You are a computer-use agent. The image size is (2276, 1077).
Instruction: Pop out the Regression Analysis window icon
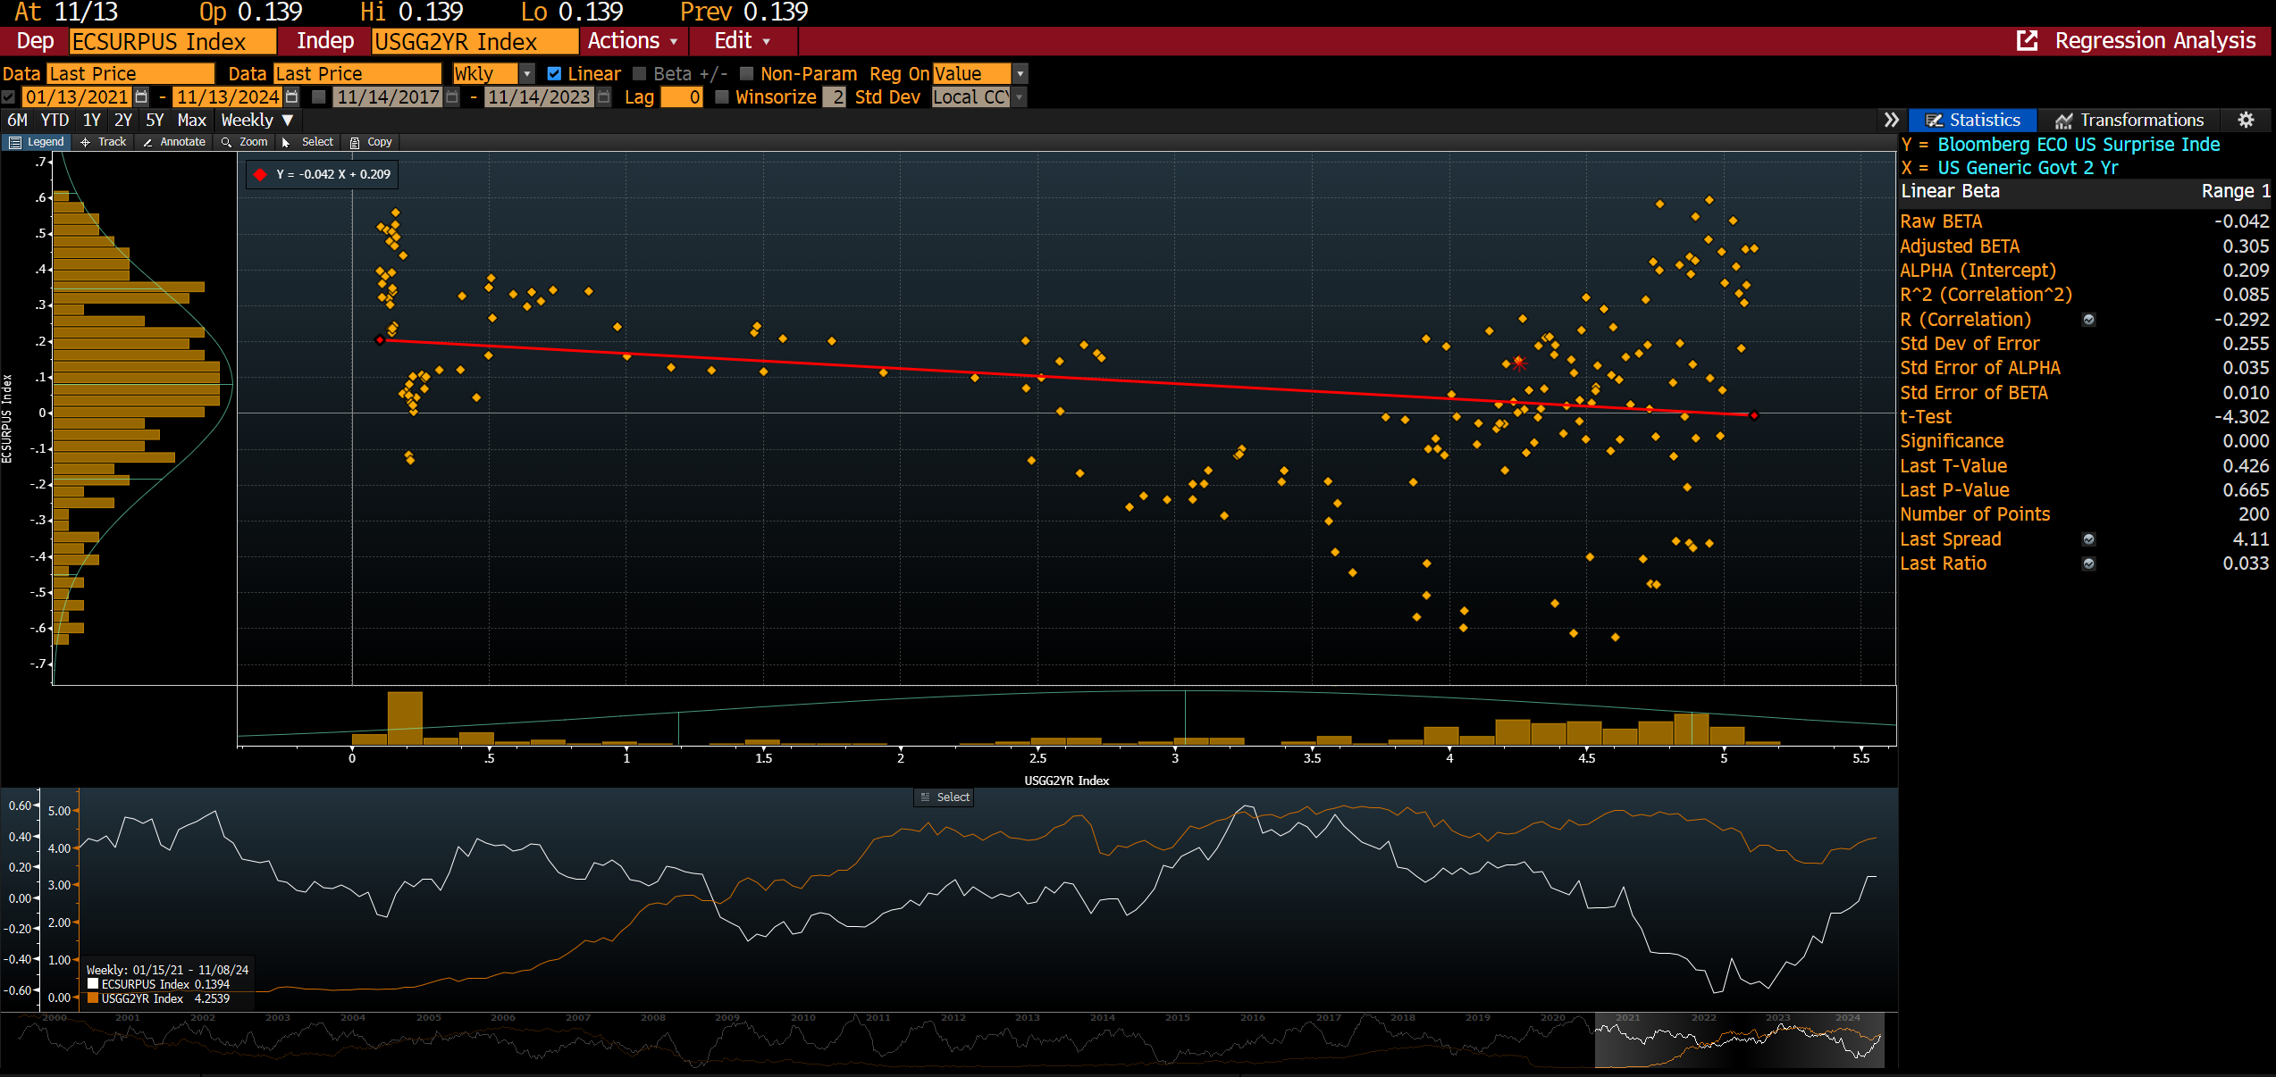(x=2028, y=40)
